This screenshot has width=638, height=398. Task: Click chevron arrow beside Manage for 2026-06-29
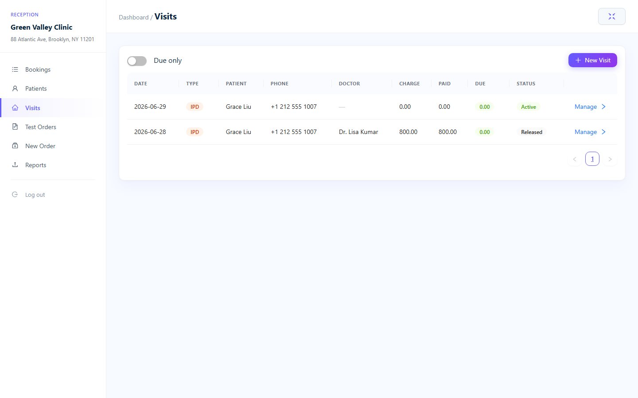click(603, 107)
